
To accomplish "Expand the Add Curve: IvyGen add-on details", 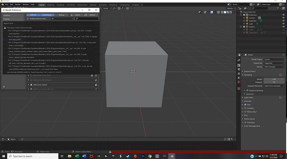I will (28, 85).
